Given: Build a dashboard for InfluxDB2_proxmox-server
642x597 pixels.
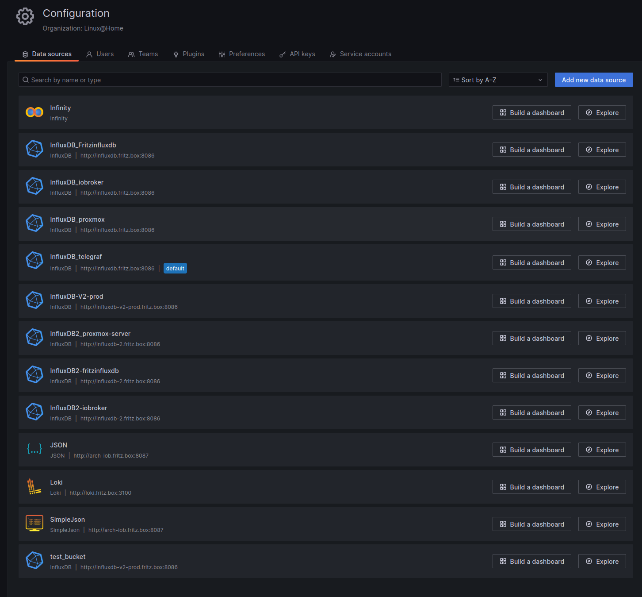Looking at the screenshot, I should pyautogui.click(x=532, y=338).
